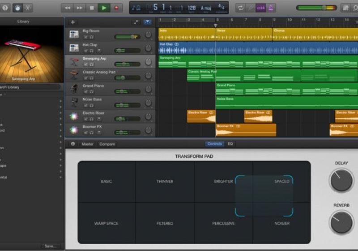Viewport: 358px width, 251px height.
Task: Switch to the EQ tab
Action: [x=230, y=144]
